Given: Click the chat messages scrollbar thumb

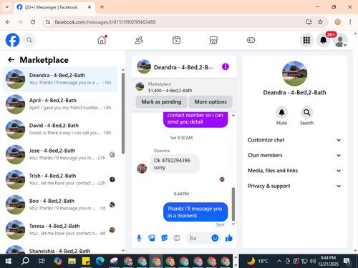Looking at the screenshot, I should tap(233, 204).
